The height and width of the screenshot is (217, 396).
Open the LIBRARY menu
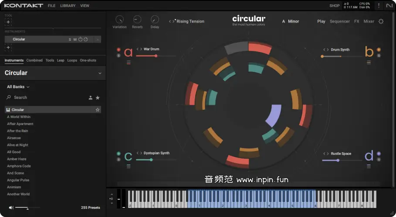(x=68, y=6)
